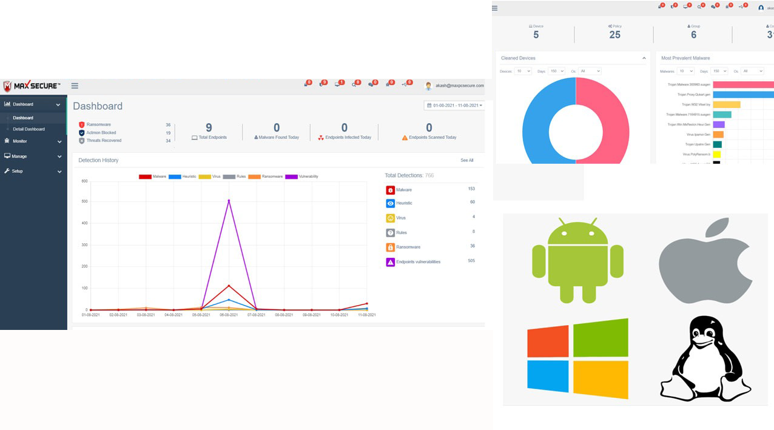Click the Endpoints Infected Today biohazard icon
This screenshot has width=774, height=430.
pos(321,138)
